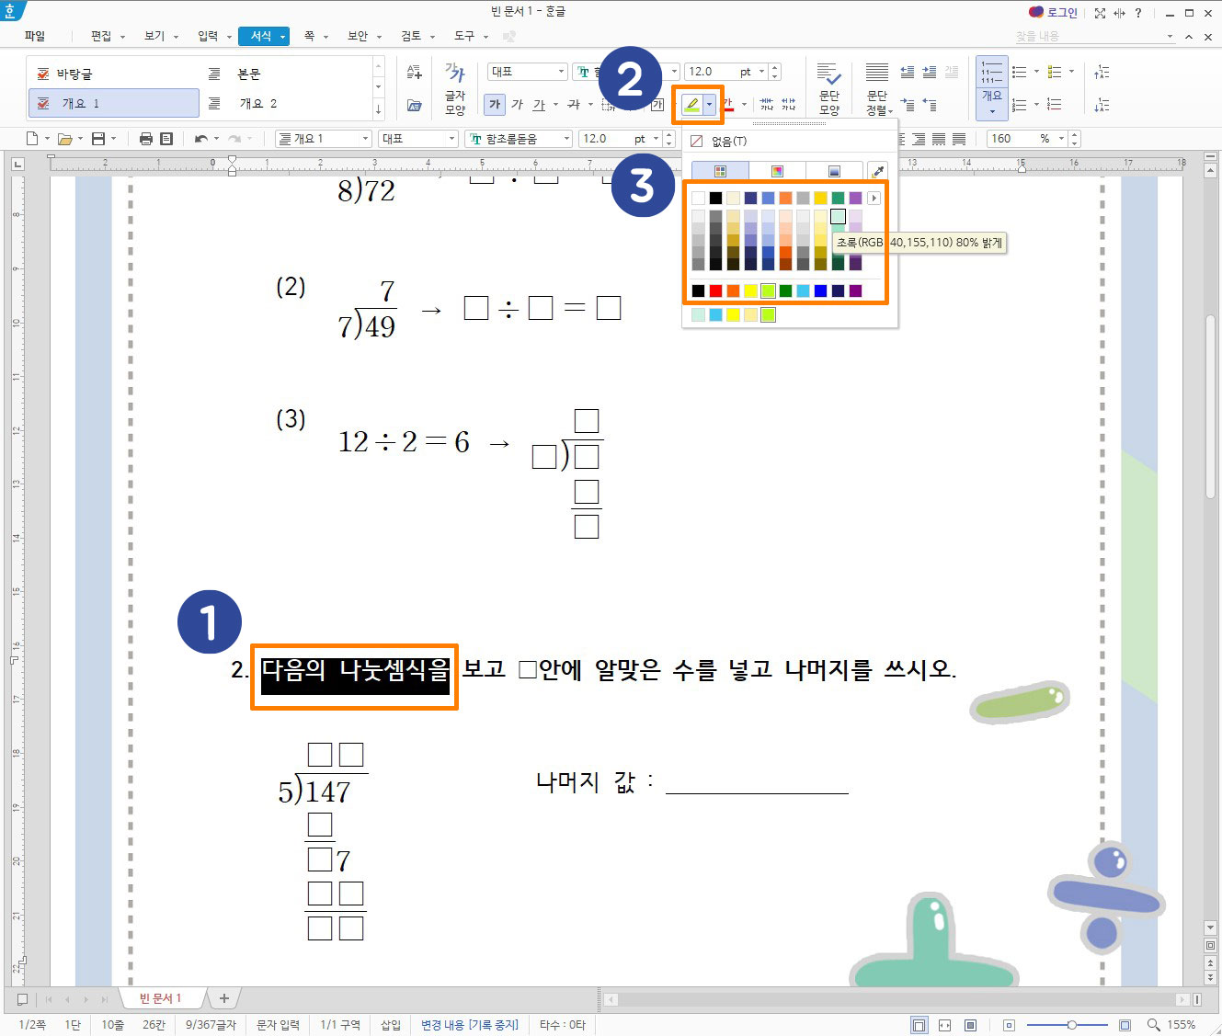This screenshot has width=1222, height=1036.
Task: Open the eyedropper color picker tool
Action: (x=877, y=171)
